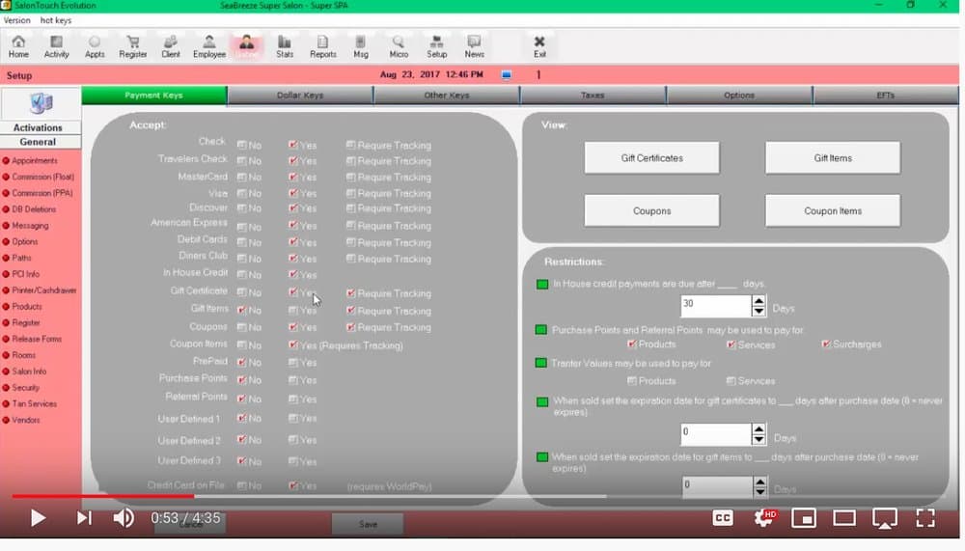Open the Micro magnifier icon
965x551 pixels.
(399, 46)
